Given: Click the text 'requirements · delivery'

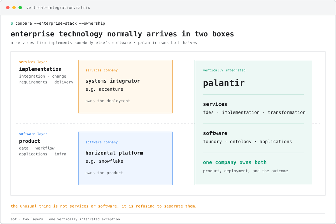Looking at the screenshot, I should tap(46, 82).
